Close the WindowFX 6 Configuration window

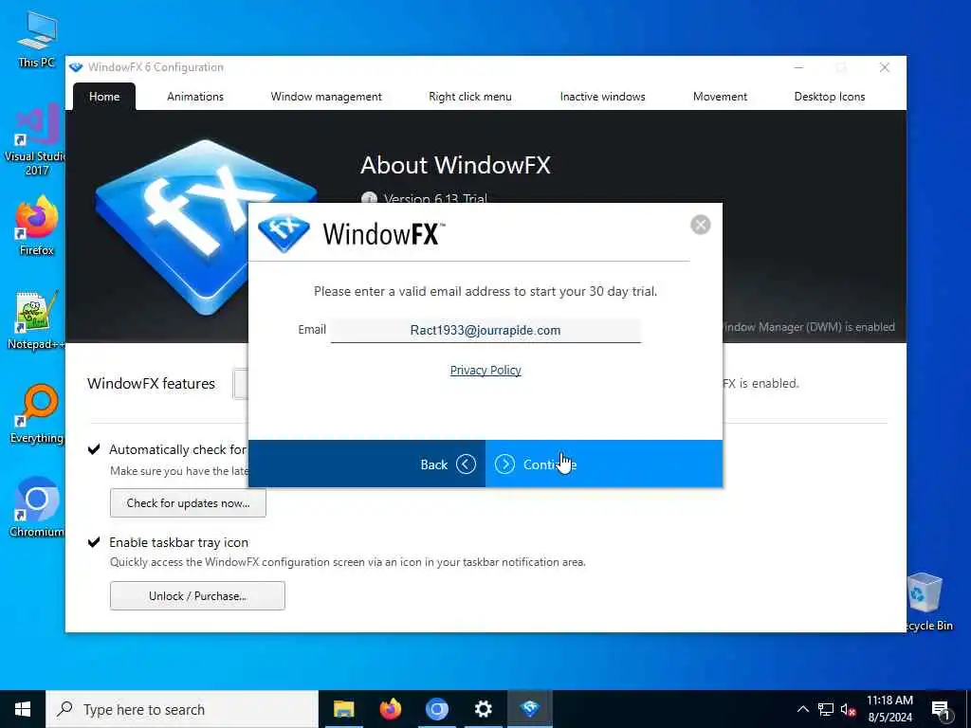pyautogui.click(x=885, y=67)
